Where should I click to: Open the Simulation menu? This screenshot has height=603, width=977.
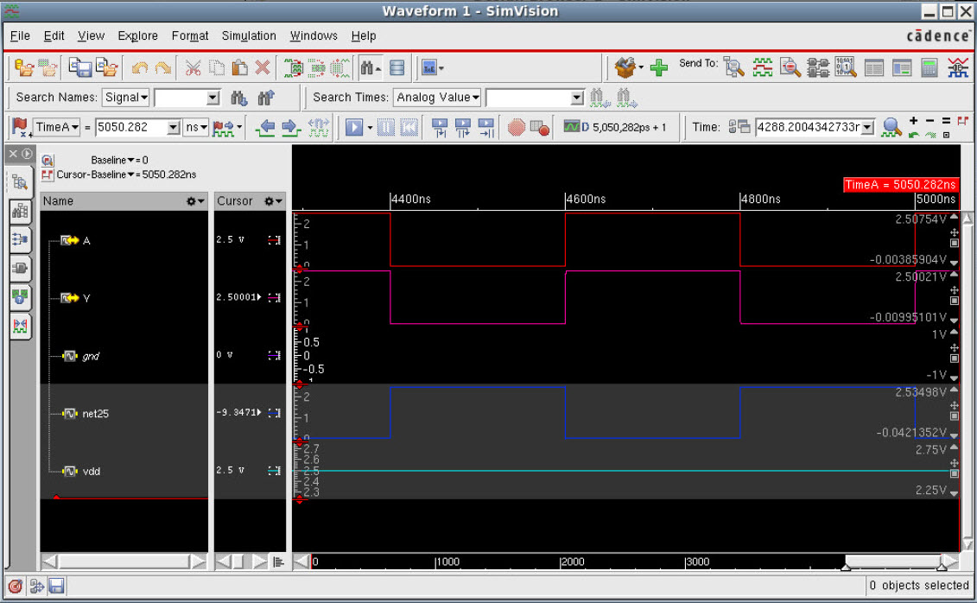click(249, 35)
